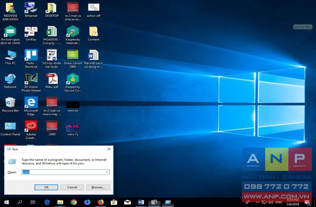Expand the Open combo box dropdown arrow

[x=107, y=172]
